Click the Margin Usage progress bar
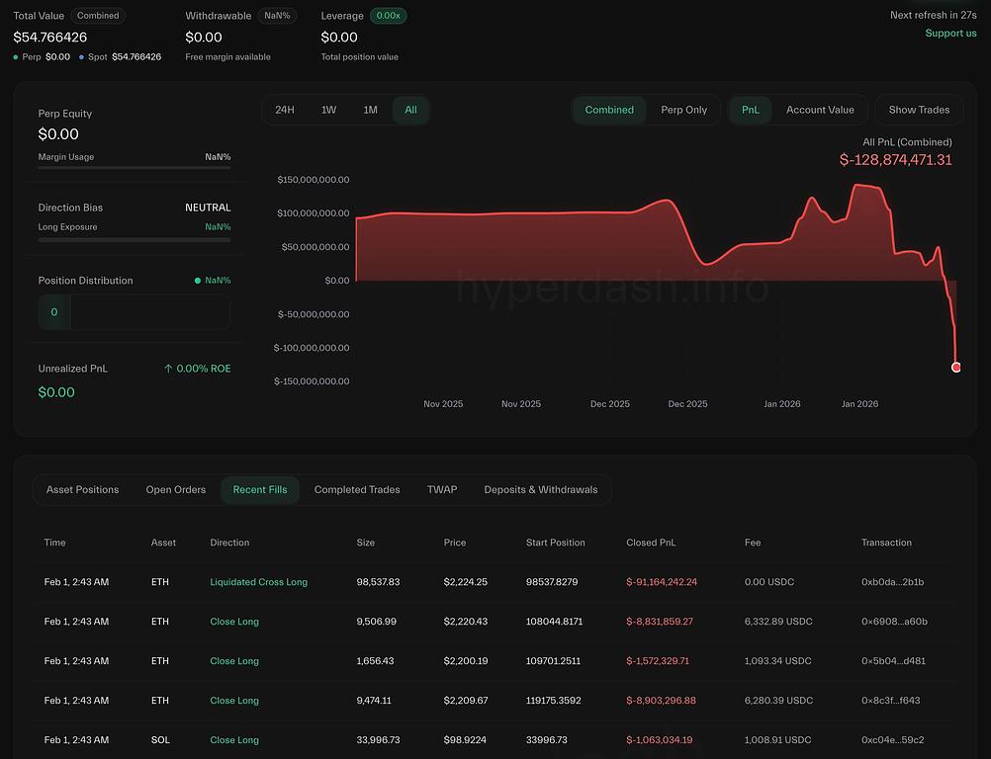This screenshot has height=759, width=991. [135, 168]
